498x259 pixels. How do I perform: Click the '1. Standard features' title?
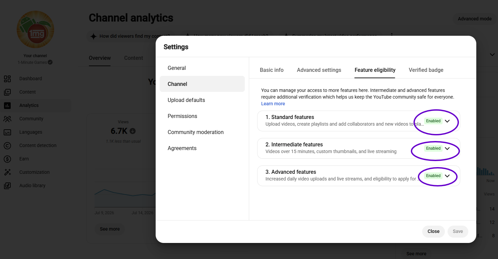click(290, 117)
